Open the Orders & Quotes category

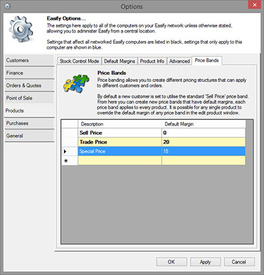coord(29,85)
